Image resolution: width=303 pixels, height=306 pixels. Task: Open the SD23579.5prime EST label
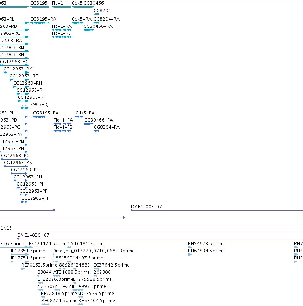click(96, 294)
